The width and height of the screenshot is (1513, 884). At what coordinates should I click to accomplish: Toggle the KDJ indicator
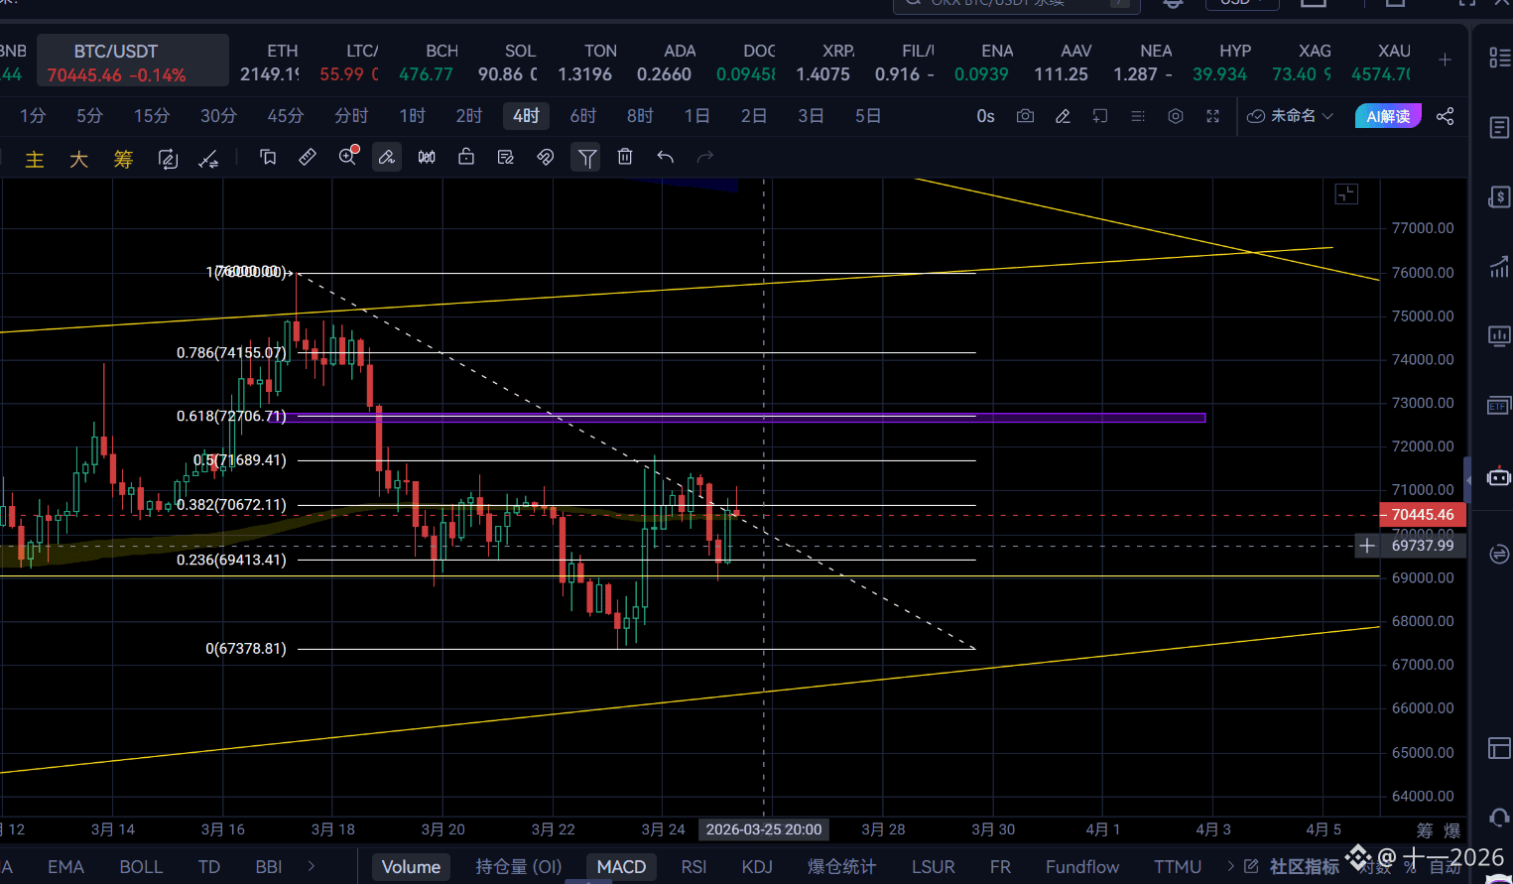(757, 867)
